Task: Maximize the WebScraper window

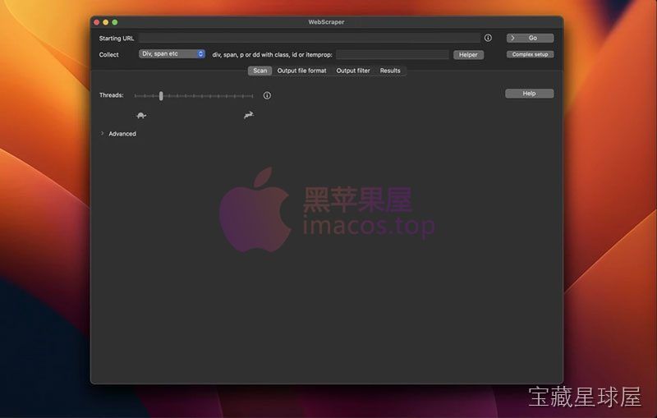Action: [115, 22]
